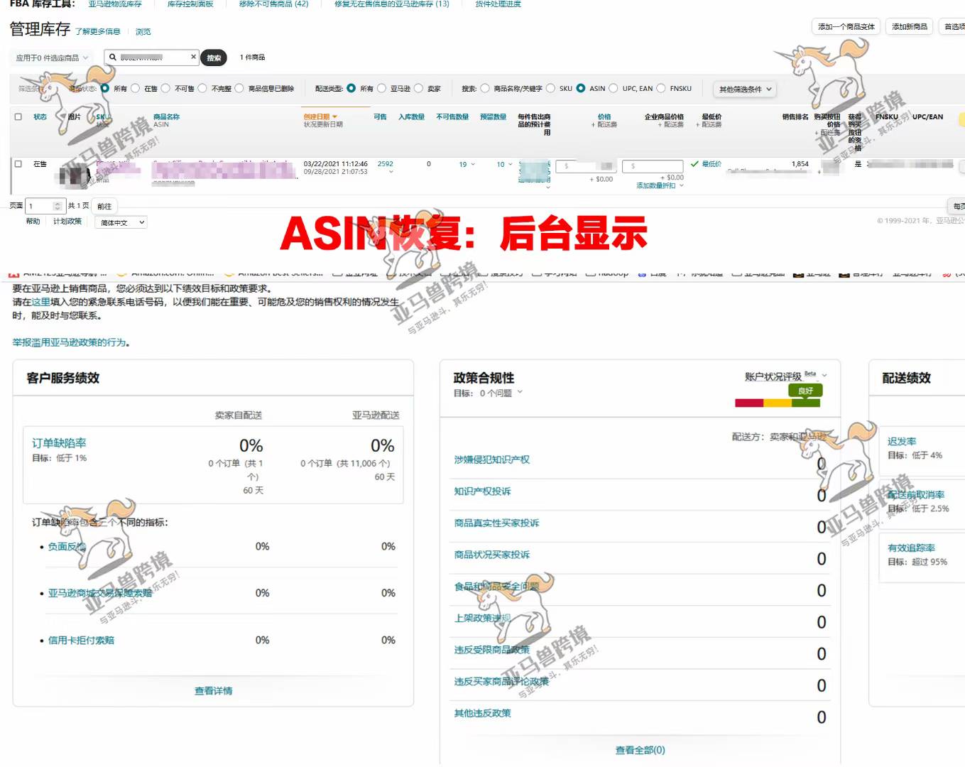Click the 价格 price input field

(584, 166)
